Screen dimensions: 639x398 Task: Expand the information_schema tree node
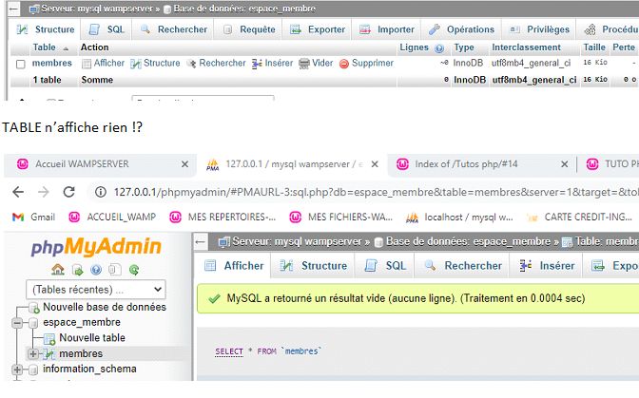pos(17,370)
